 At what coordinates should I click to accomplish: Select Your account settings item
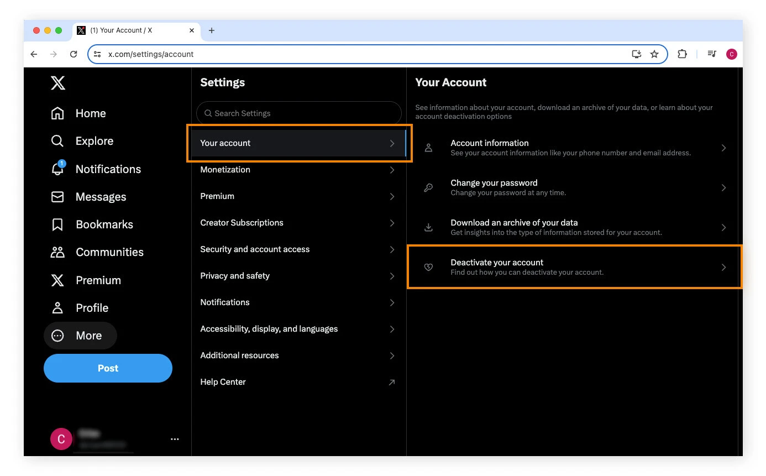pyautogui.click(x=298, y=143)
